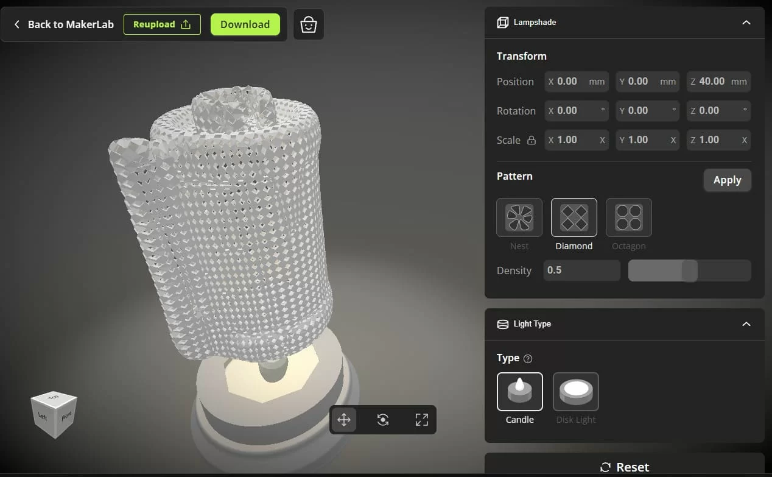Enter fullscreen view mode

422,420
